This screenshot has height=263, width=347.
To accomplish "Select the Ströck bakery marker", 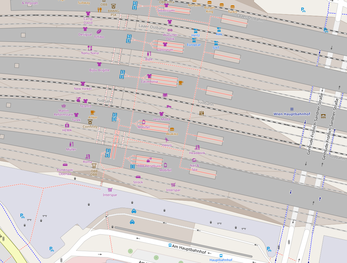I will coord(138,177).
